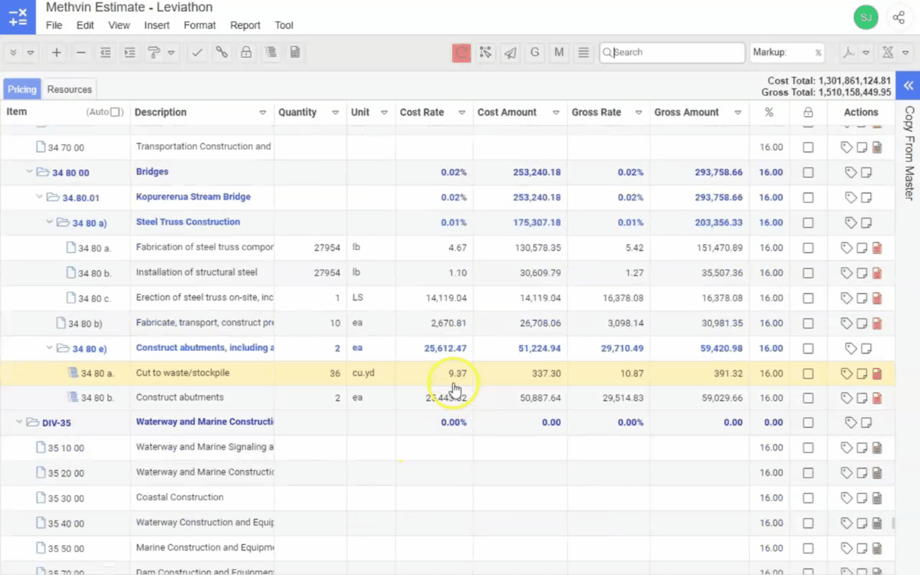920x575 pixels.
Task: Click the padlock icon in toolbar
Action: (x=246, y=52)
